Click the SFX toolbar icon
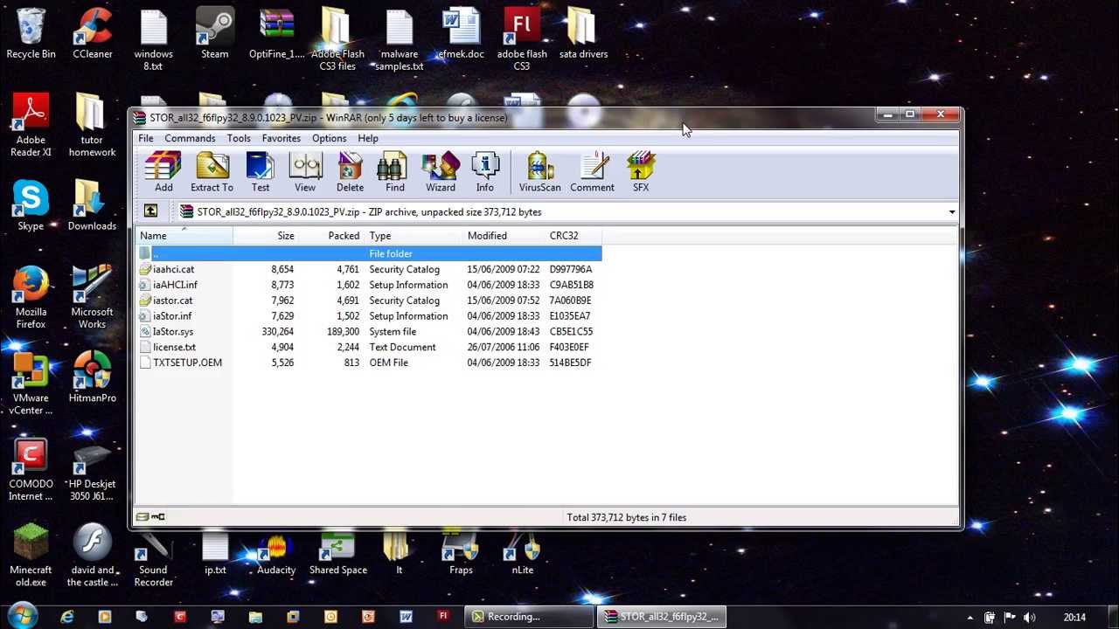Image resolution: width=1119 pixels, height=629 pixels. (x=641, y=171)
